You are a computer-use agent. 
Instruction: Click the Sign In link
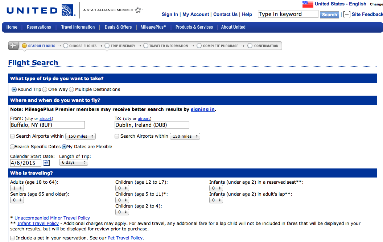[170, 14]
